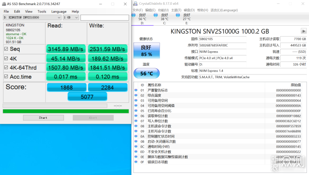Open the Tools menu in AS SSD
The image size is (309, 175).
click(42, 11)
